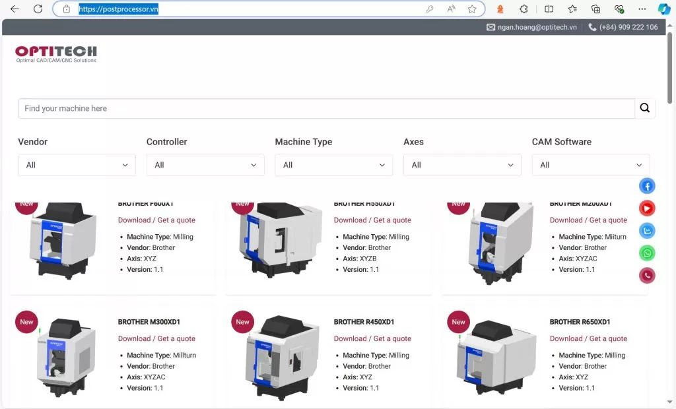676x409 pixels.
Task: Open the Favorites list icon
Action: point(572,9)
